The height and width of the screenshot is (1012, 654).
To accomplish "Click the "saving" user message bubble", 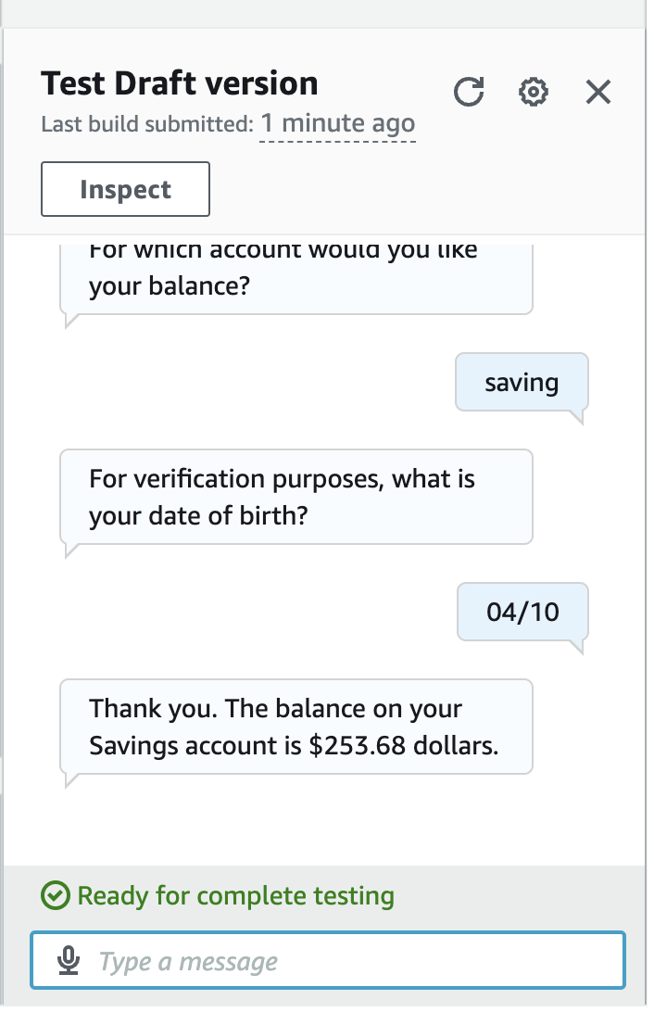I will [522, 382].
